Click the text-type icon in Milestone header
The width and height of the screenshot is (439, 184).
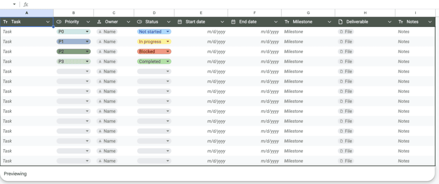pos(287,22)
